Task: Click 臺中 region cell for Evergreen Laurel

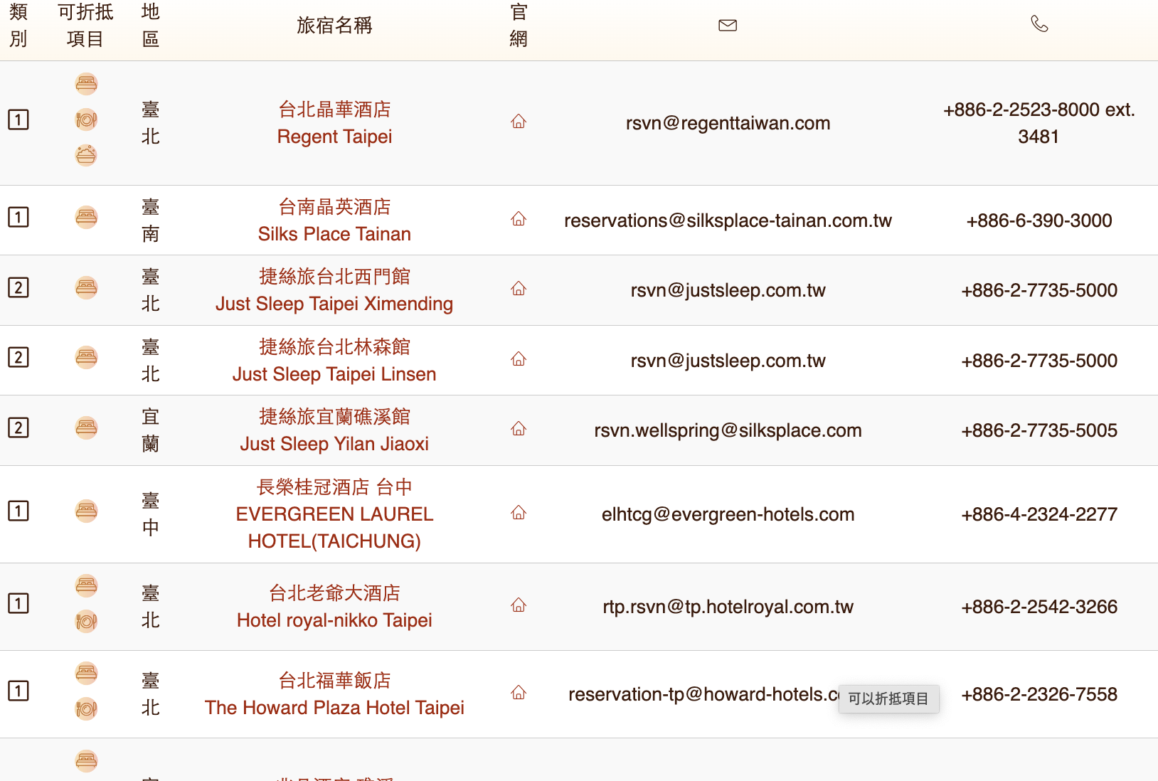Action: pos(150,514)
